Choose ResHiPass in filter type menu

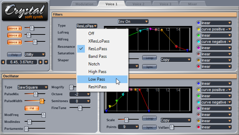(102, 87)
